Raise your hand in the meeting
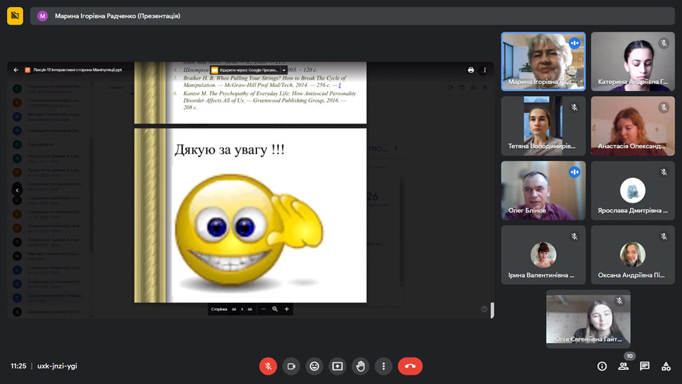 (361, 366)
